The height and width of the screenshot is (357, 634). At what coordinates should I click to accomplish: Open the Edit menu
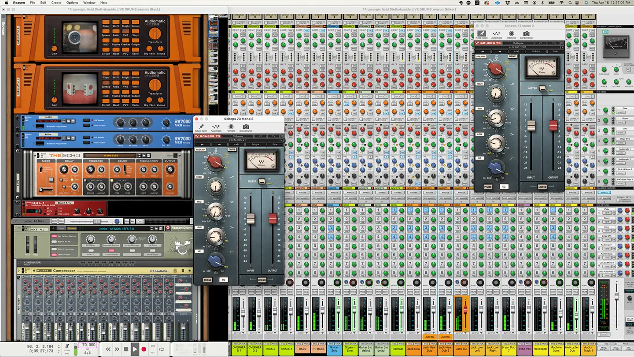click(x=43, y=3)
